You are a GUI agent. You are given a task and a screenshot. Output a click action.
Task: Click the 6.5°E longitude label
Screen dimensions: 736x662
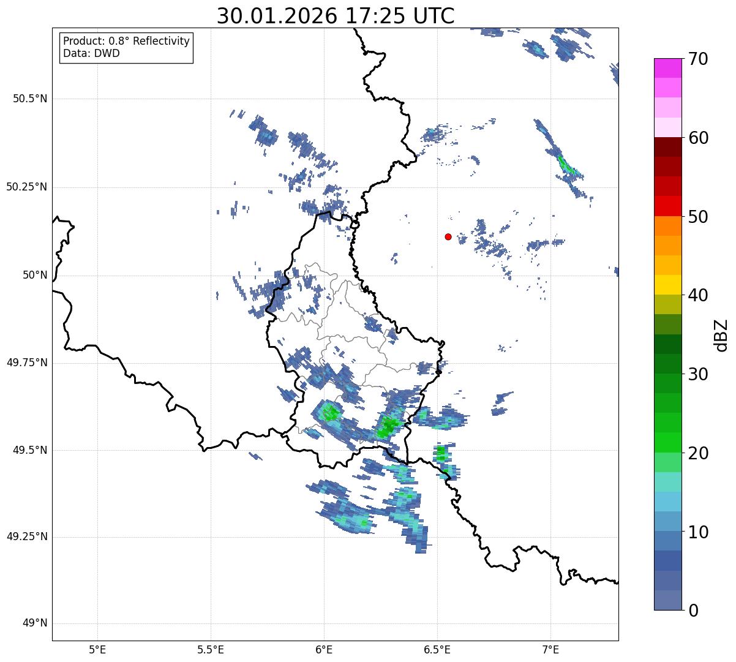[437, 649]
